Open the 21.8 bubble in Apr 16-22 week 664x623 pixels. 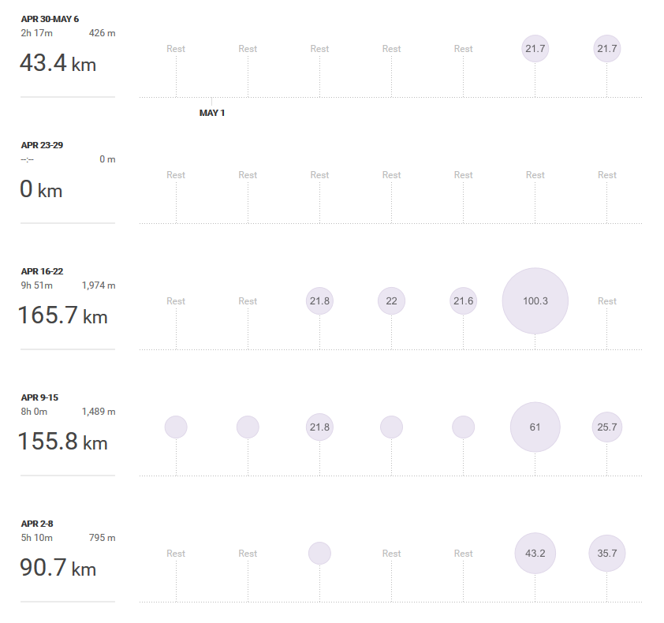tap(319, 301)
